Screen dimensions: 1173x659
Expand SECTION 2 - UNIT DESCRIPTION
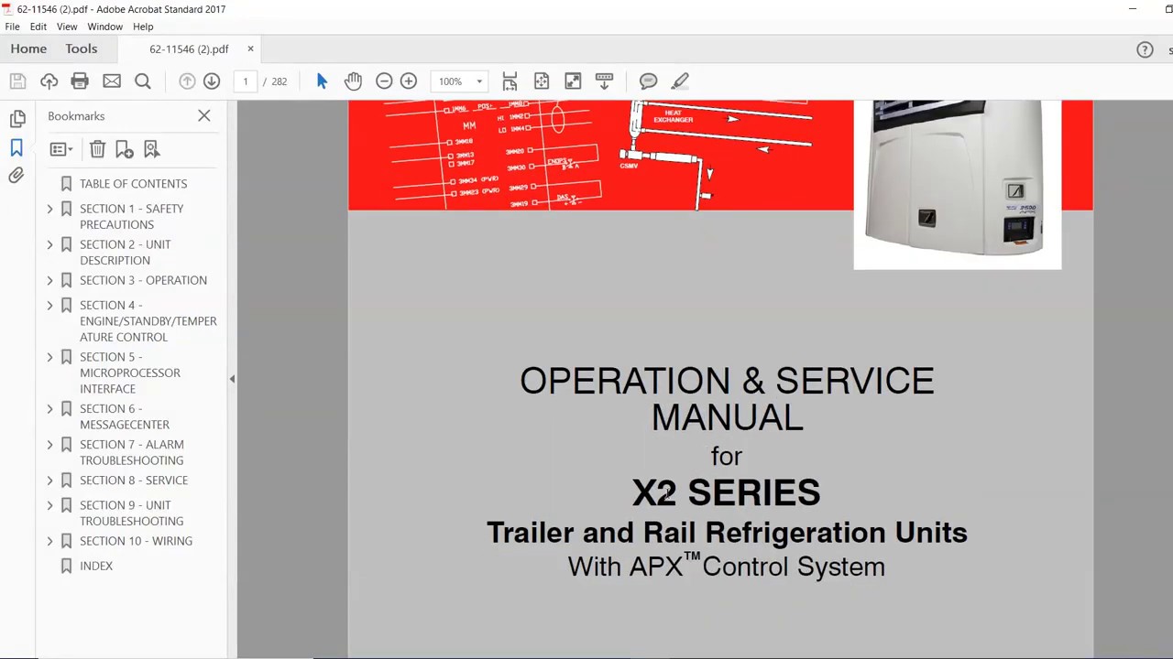tap(50, 244)
